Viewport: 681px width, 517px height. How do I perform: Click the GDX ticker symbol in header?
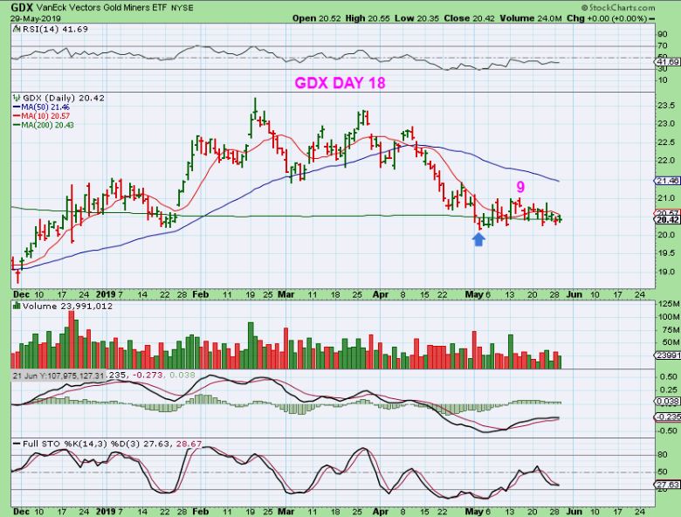(x=22, y=7)
